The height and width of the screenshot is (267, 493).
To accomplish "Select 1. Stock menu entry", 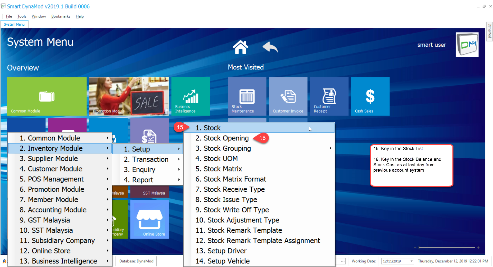I will pyautogui.click(x=259, y=128).
